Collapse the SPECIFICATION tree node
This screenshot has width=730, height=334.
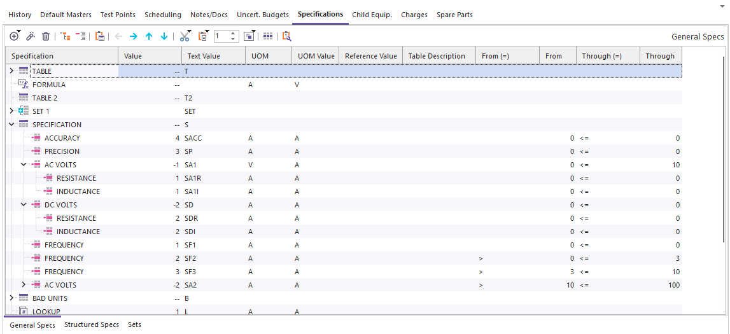[11, 125]
